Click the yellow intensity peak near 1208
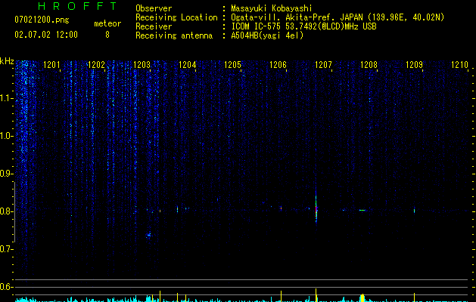The height and width of the screenshot is (302, 476). 362,297
